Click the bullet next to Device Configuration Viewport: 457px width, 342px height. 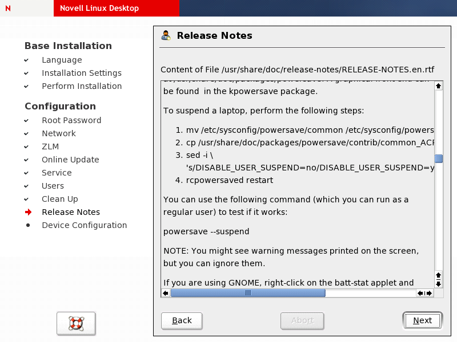[x=28, y=225]
